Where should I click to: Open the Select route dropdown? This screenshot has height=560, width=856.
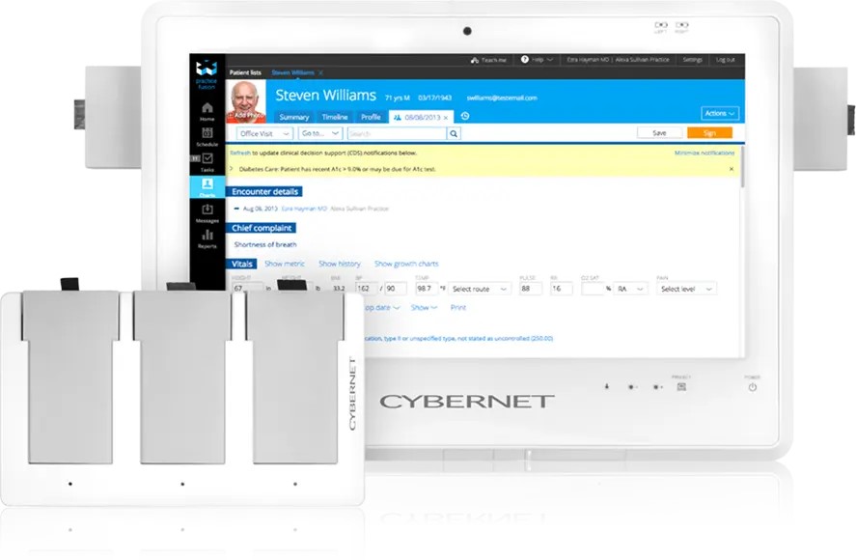click(480, 289)
